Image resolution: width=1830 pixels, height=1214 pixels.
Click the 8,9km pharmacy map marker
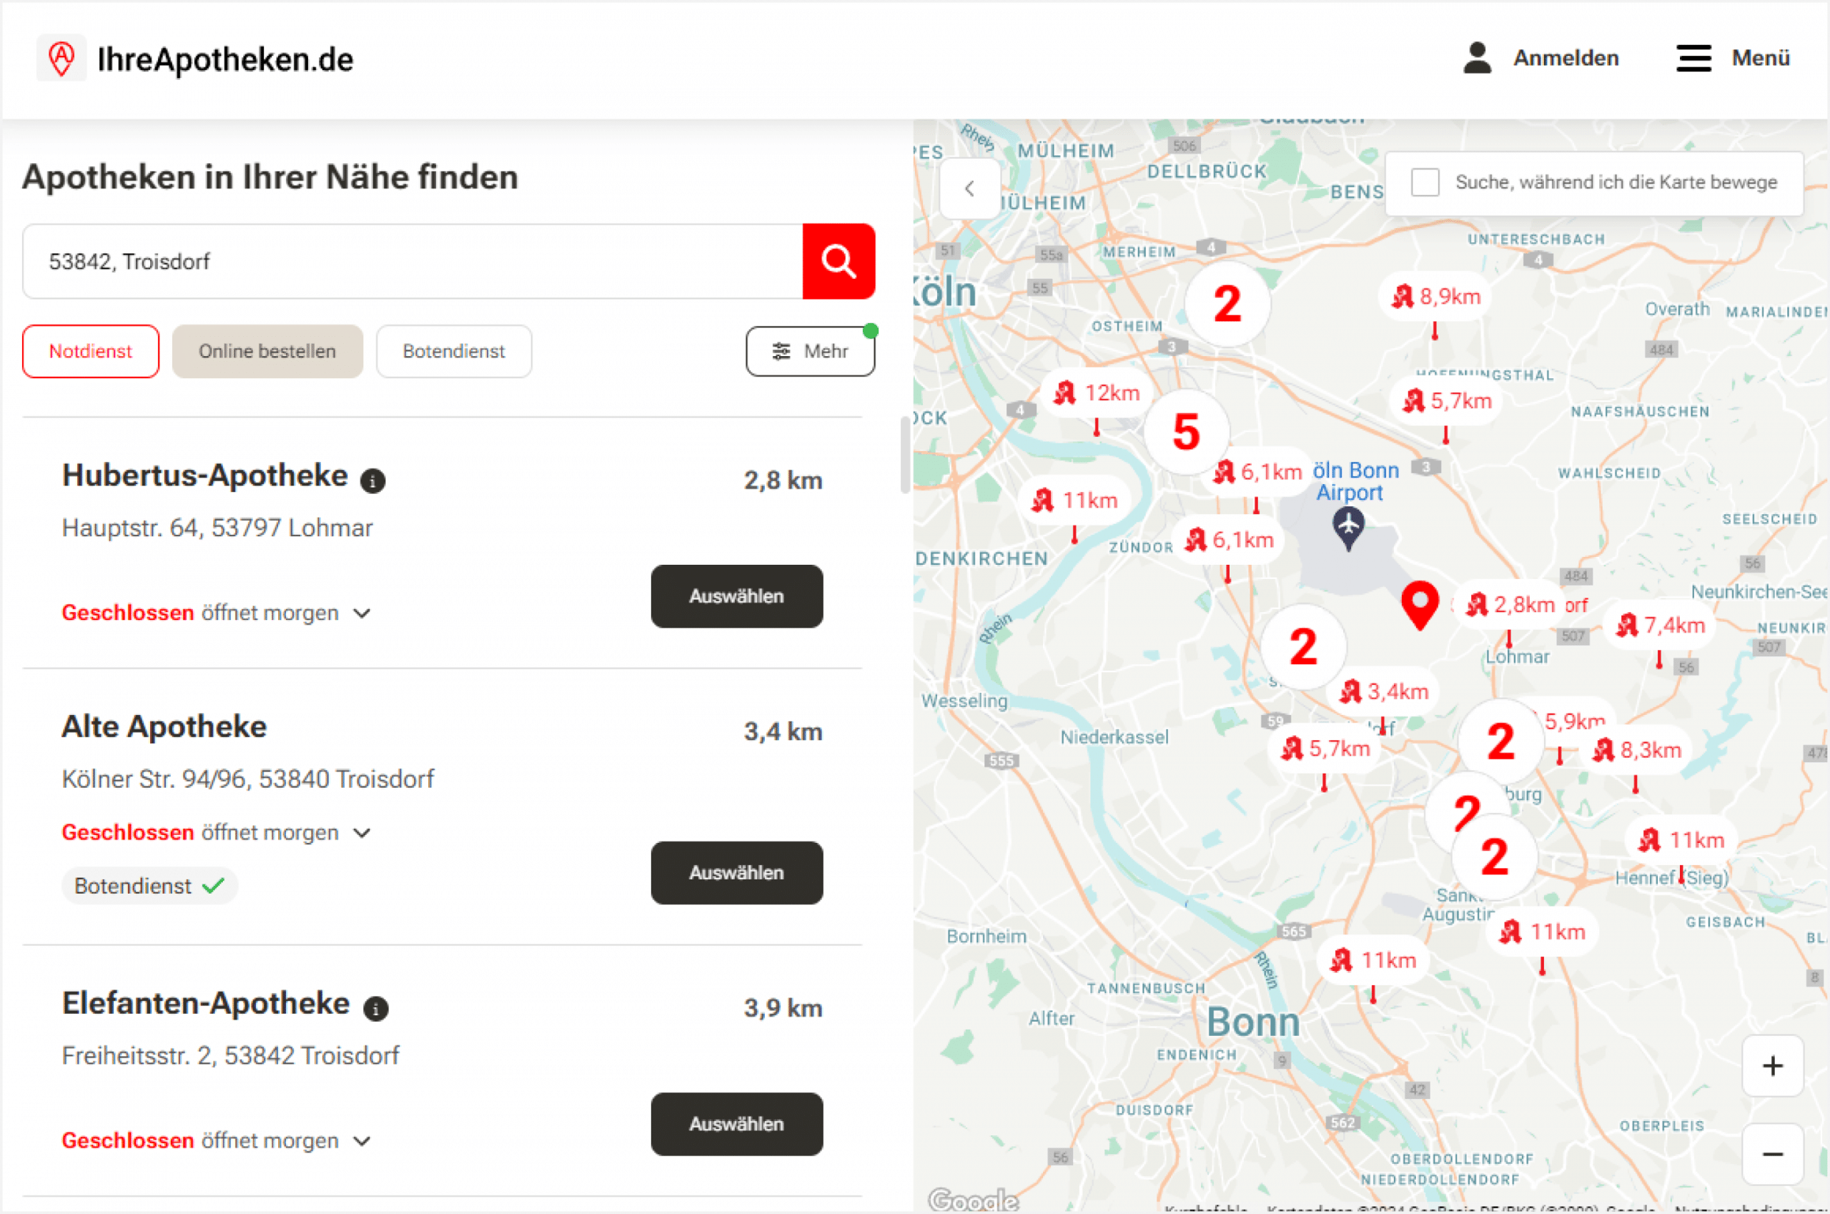tap(1436, 297)
